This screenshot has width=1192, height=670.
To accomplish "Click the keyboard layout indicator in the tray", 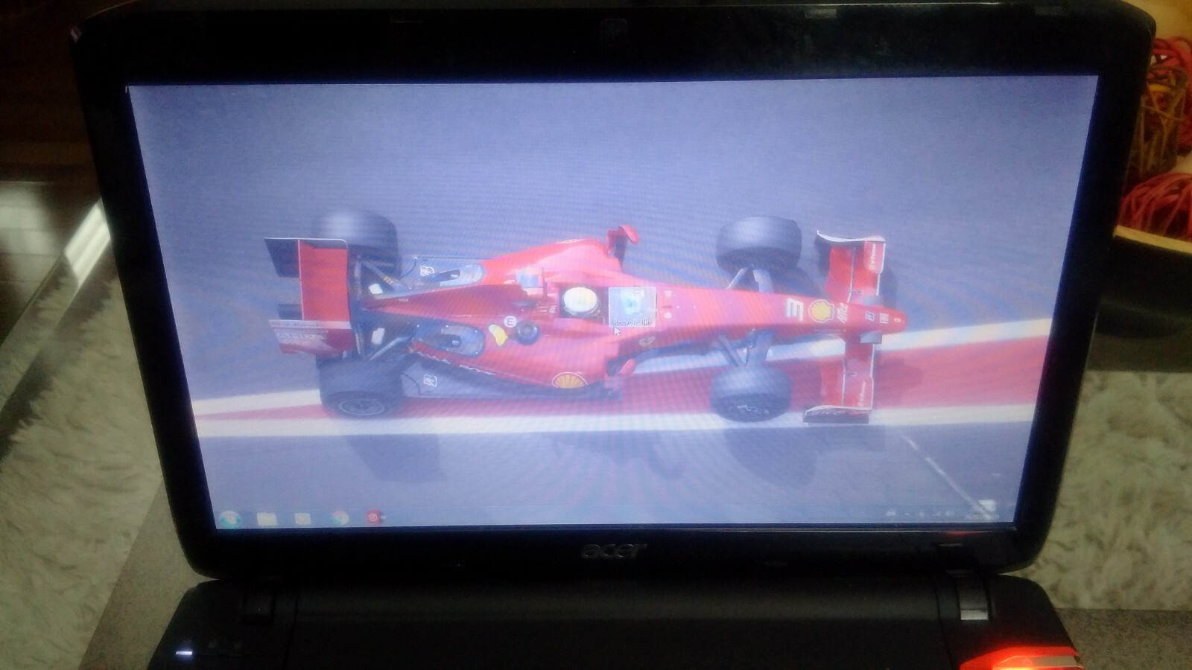I will coord(893,514).
